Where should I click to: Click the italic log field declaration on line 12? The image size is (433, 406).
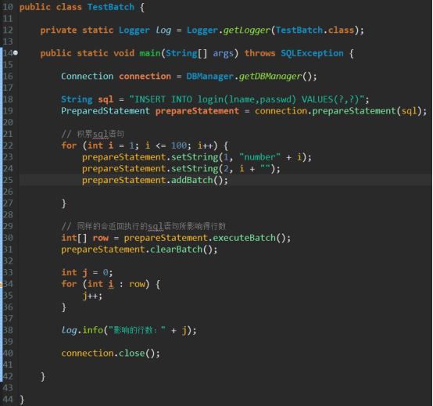click(x=163, y=31)
